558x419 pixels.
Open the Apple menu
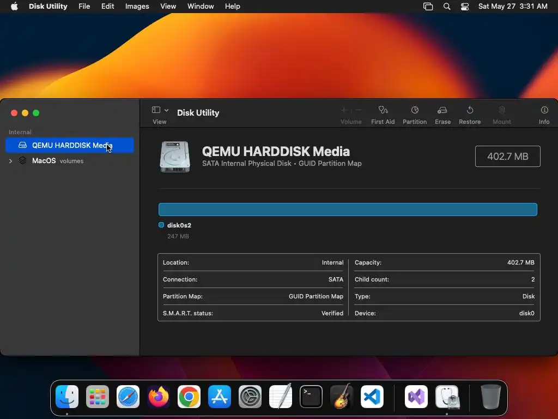coord(14,7)
